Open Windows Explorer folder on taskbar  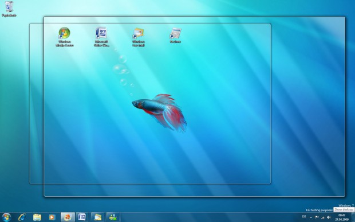click(x=37, y=217)
